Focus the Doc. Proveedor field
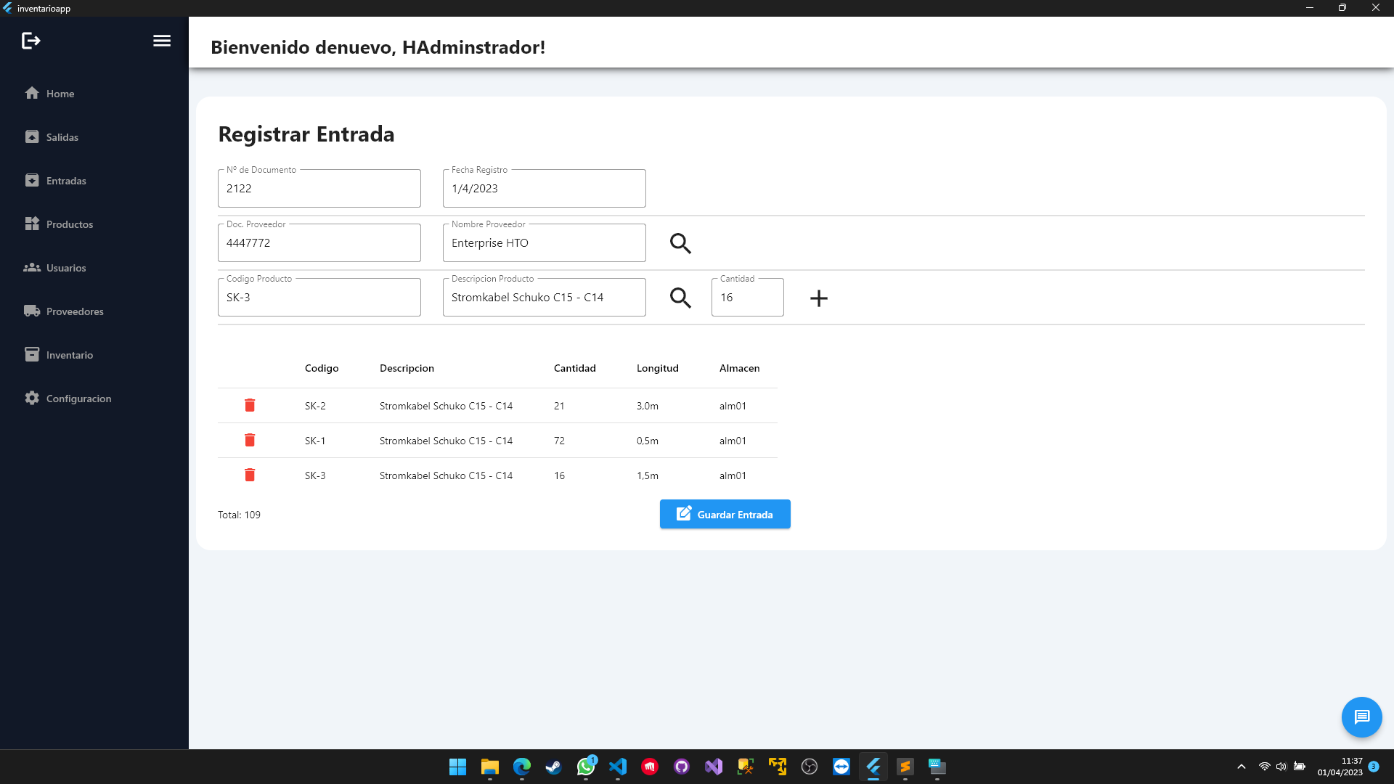 [x=319, y=243]
